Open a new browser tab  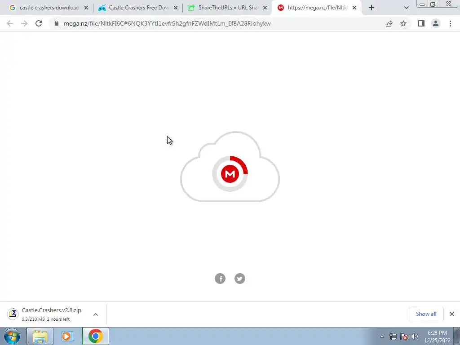372,8
